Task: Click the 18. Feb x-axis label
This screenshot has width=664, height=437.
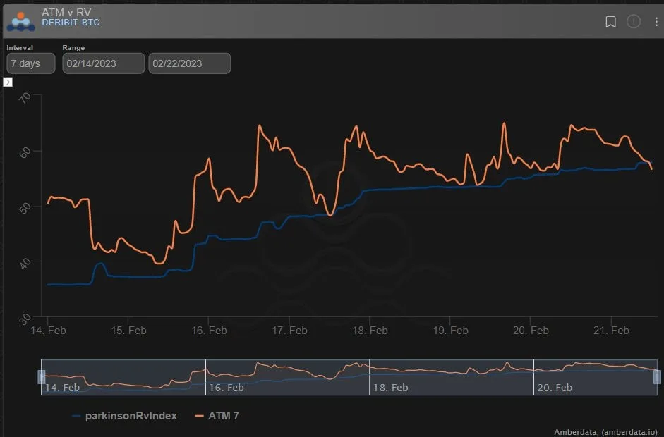Action: point(370,331)
